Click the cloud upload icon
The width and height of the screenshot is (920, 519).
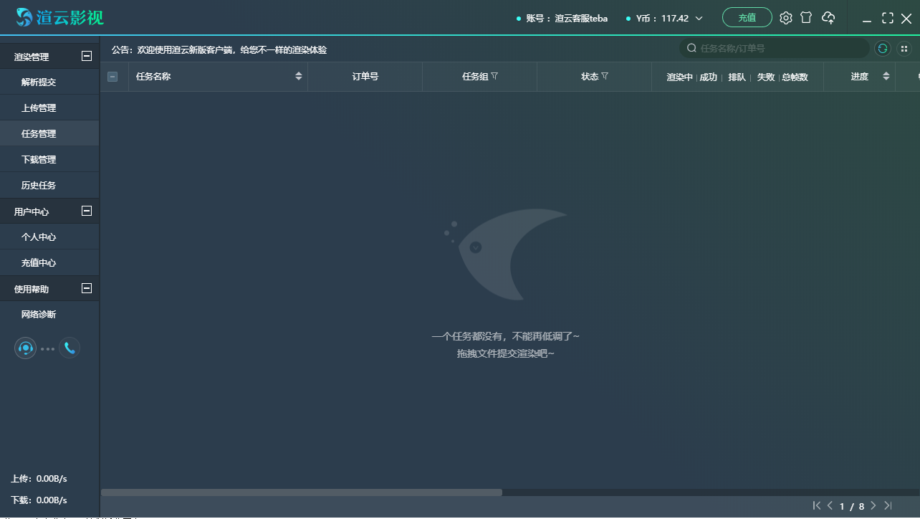click(x=828, y=18)
